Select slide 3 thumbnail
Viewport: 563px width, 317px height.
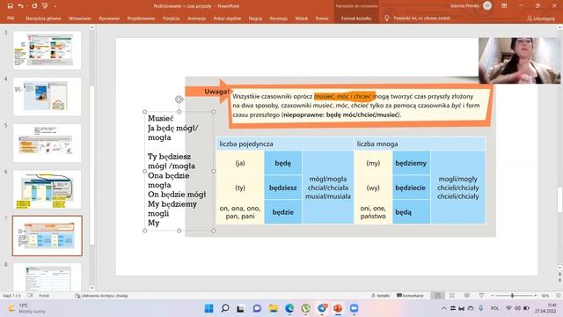pos(47,50)
